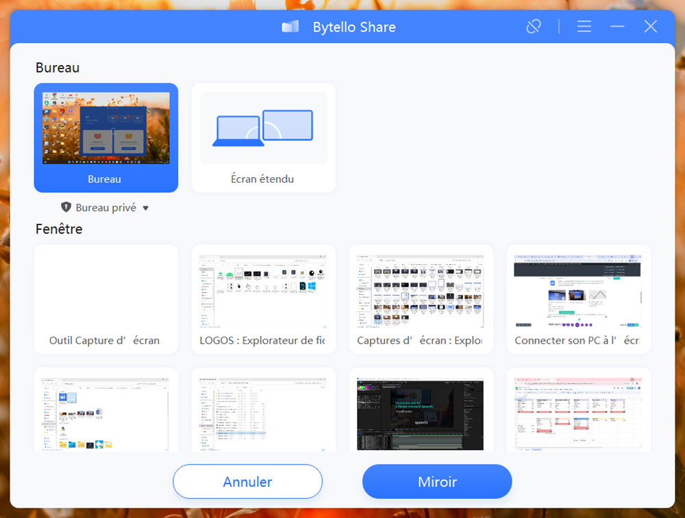The image size is (685, 518).
Task: Minimize the Bytello Share window
Action: [617, 27]
